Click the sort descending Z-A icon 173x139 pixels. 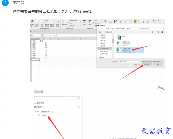click(x=80, y=25)
